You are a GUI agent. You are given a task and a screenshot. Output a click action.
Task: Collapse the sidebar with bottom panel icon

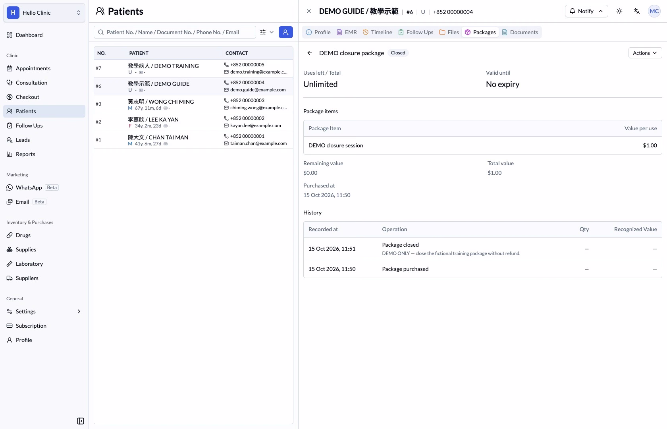(x=81, y=421)
